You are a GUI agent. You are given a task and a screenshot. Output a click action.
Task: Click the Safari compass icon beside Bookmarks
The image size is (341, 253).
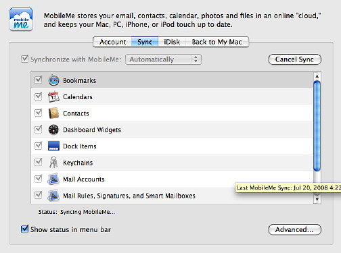pos(53,80)
